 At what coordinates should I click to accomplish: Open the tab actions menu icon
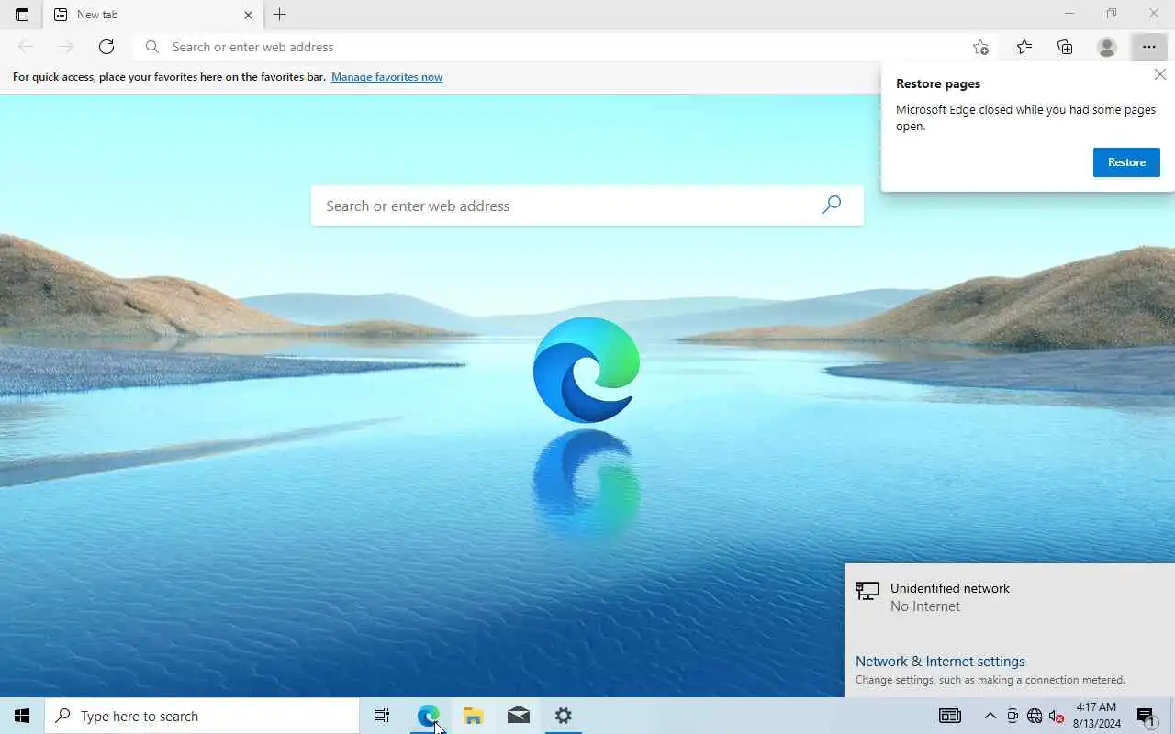(x=22, y=15)
